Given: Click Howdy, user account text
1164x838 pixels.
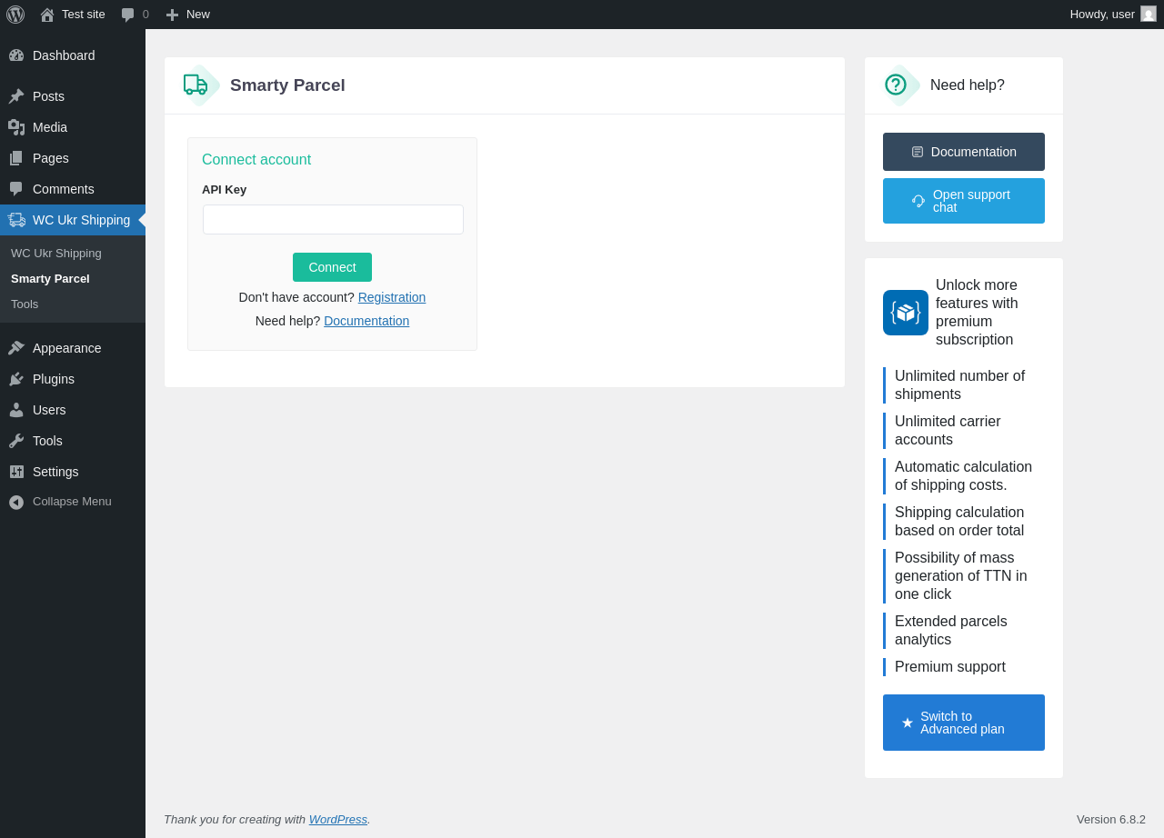Looking at the screenshot, I should [1102, 15].
